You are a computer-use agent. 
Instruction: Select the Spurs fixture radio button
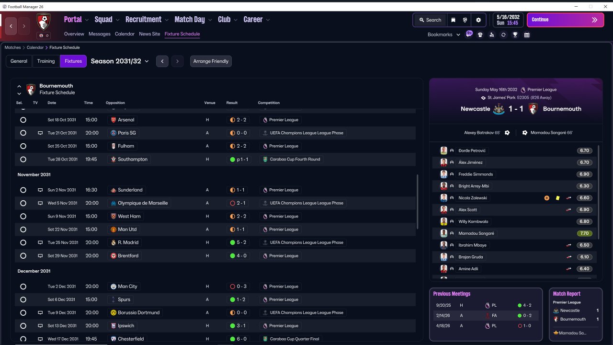[x=23, y=299]
